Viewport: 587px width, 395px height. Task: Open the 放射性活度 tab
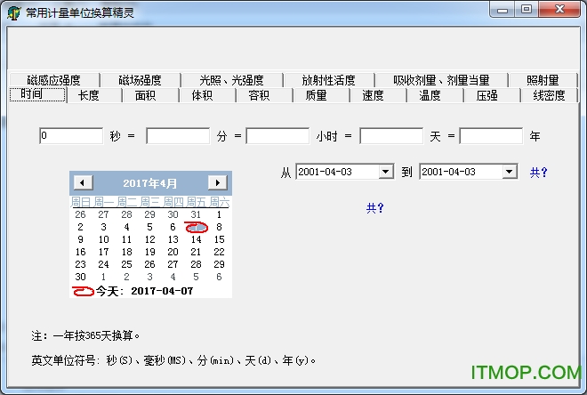point(329,80)
